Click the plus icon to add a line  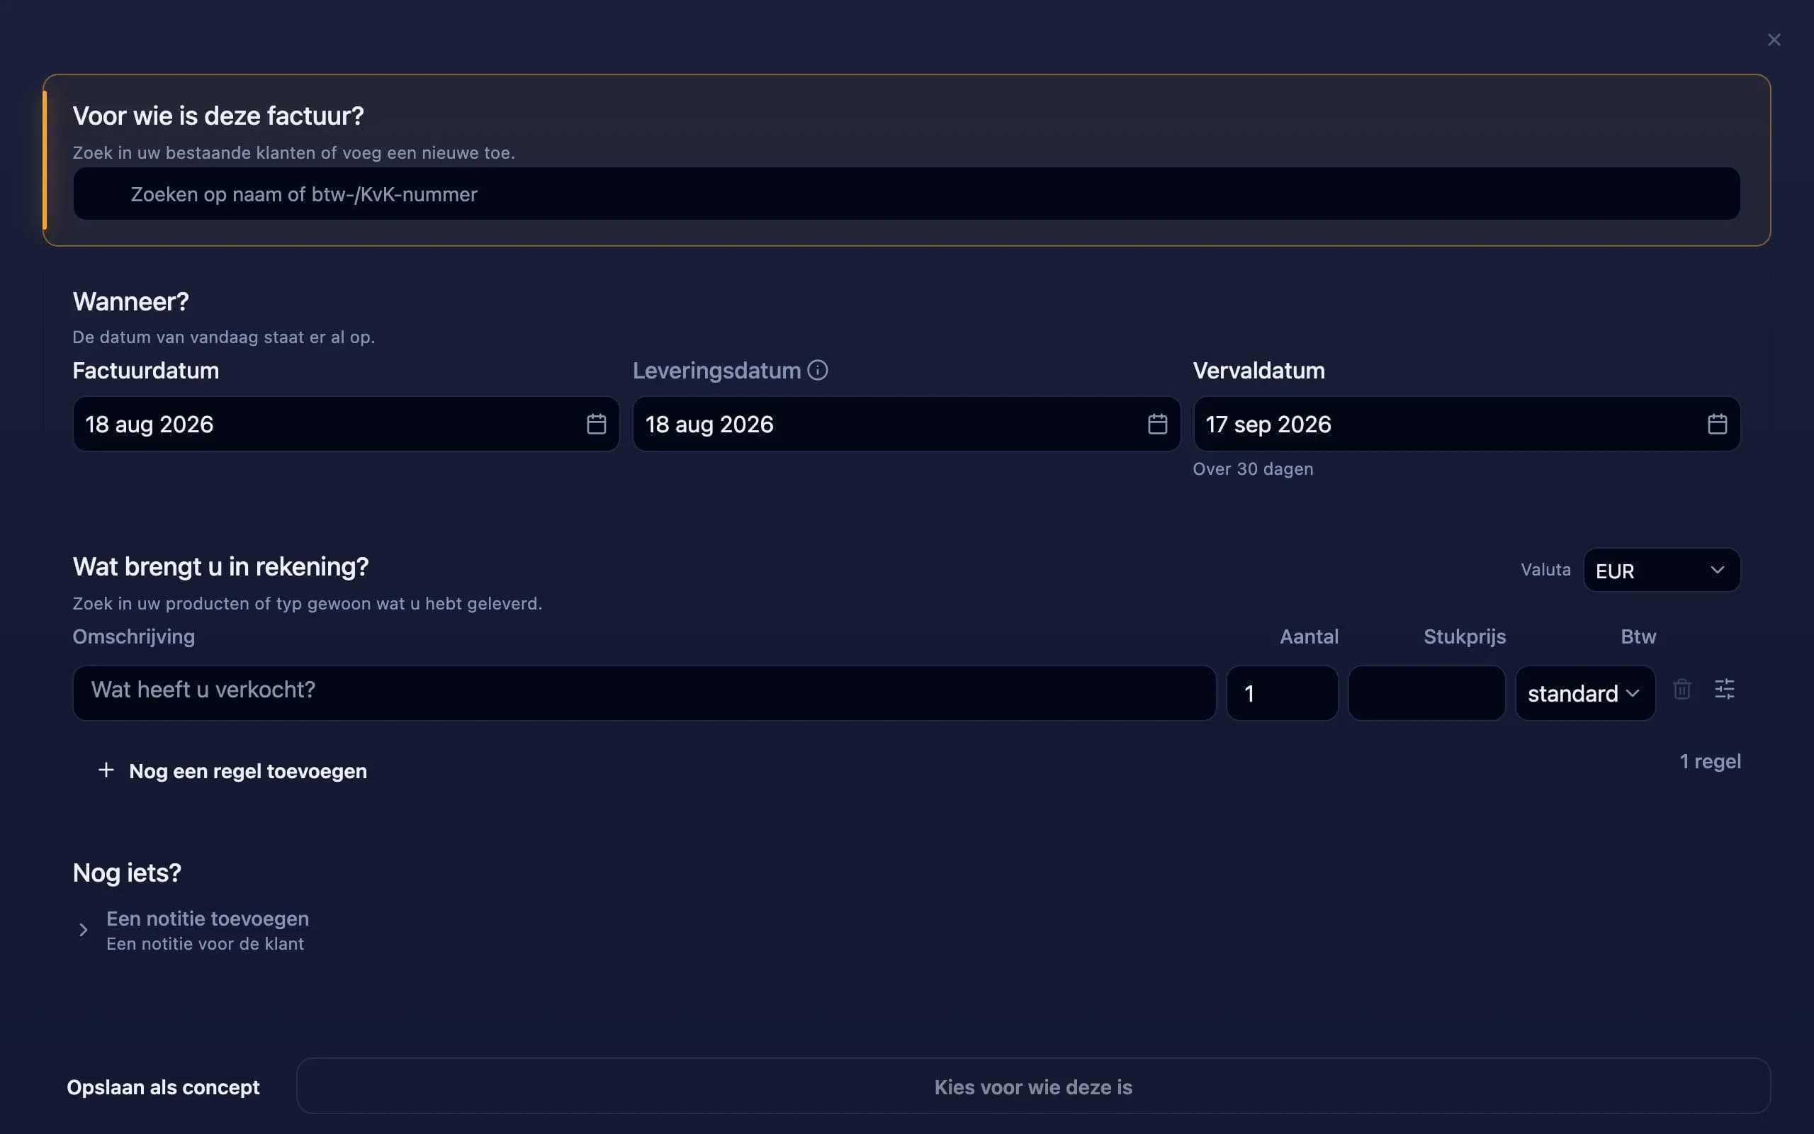pyautogui.click(x=106, y=770)
